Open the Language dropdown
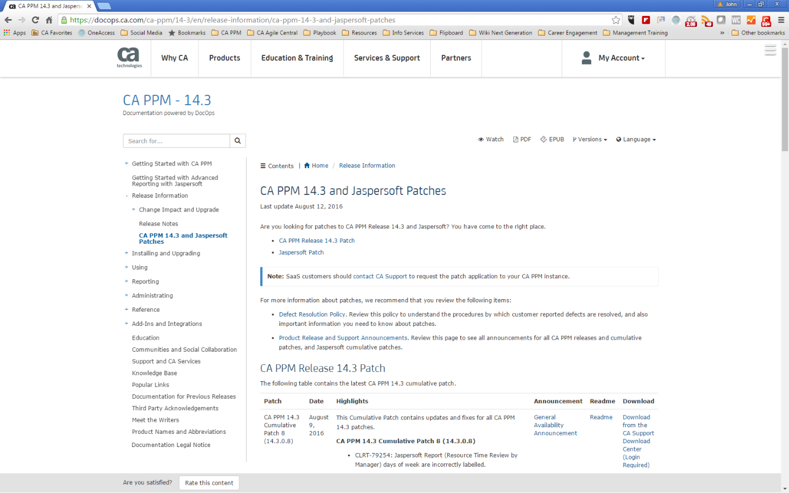 [x=636, y=139]
